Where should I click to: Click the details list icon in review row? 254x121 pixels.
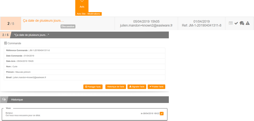231,23
